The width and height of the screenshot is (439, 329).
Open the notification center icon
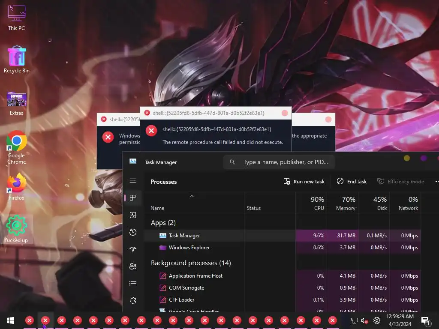[x=425, y=320]
